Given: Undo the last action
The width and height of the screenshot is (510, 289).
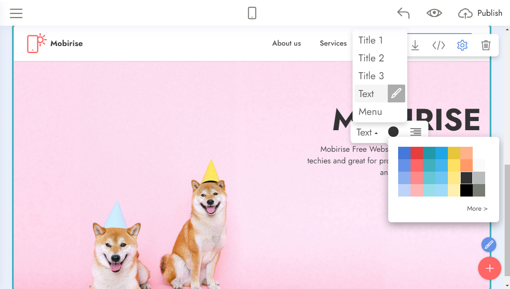Looking at the screenshot, I should click(x=403, y=13).
